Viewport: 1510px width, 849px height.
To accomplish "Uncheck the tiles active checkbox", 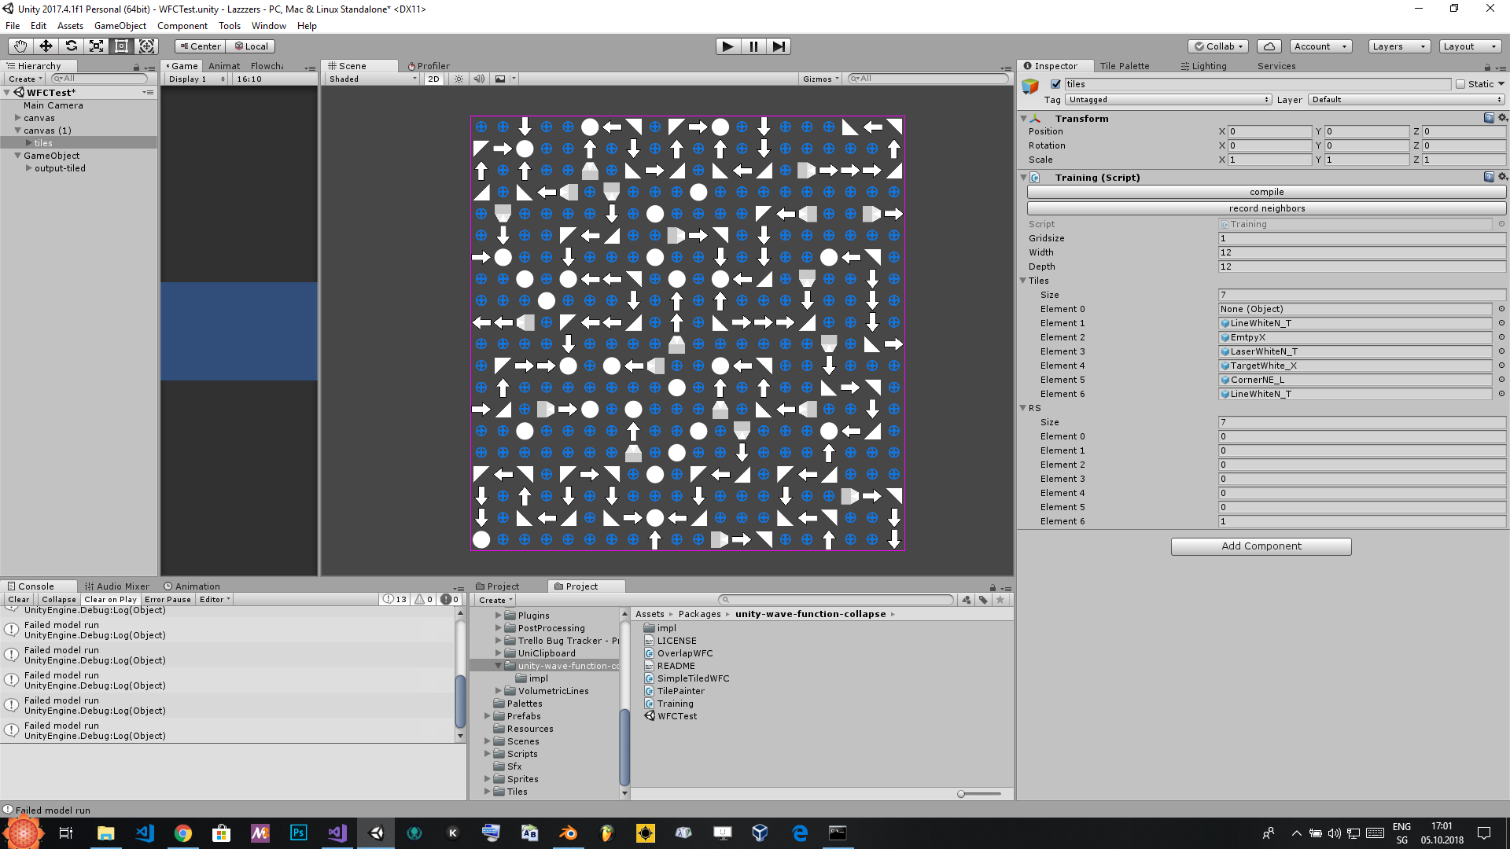I will [1056, 84].
